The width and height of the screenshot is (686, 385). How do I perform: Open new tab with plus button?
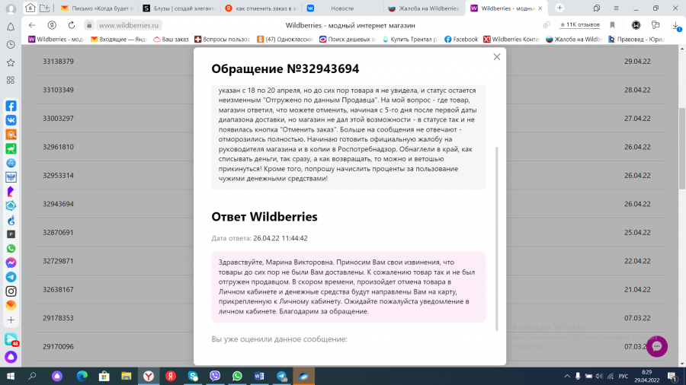click(x=559, y=8)
